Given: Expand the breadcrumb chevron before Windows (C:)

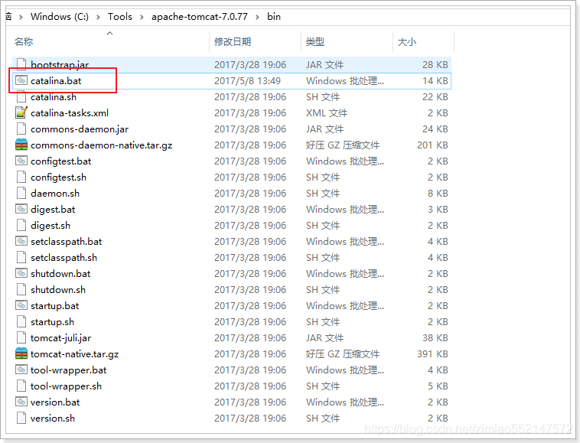Looking at the screenshot, I should (x=21, y=17).
